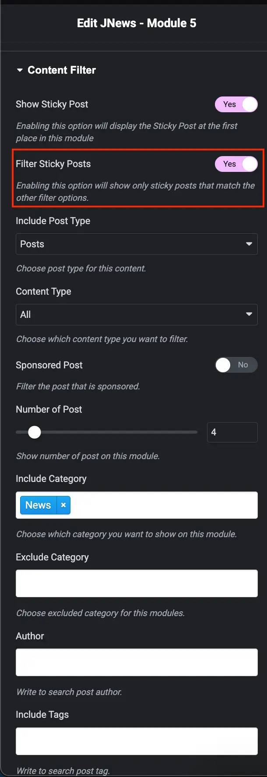The height and width of the screenshot is (777, 267).
Task: Click the Number of Post value field
Action: coord(232,432)
